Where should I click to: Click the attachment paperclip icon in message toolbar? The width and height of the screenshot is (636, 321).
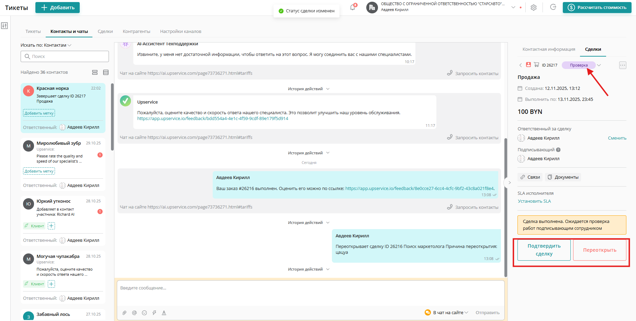pos(124,312)
